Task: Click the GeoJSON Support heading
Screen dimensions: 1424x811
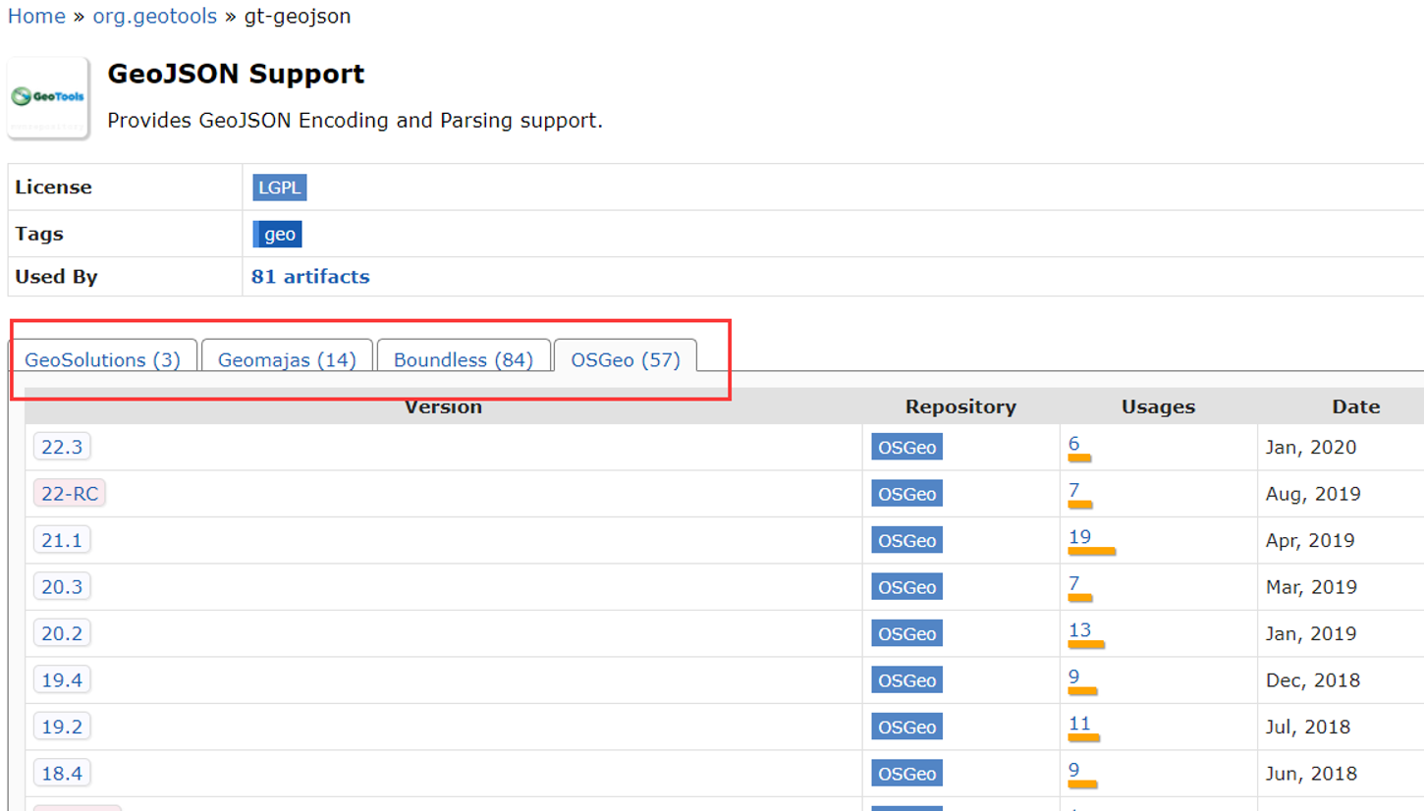Action: (x=236, y=74)
